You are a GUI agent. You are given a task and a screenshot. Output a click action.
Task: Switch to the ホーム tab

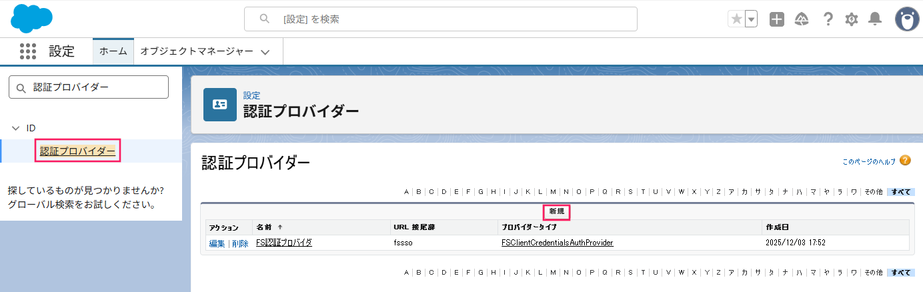tap(113, 51)
